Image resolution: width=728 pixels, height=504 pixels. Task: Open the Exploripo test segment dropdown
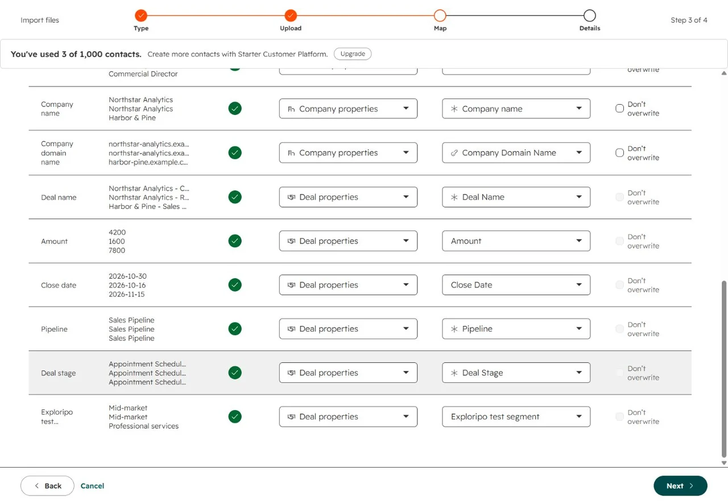tap(516, 416)
